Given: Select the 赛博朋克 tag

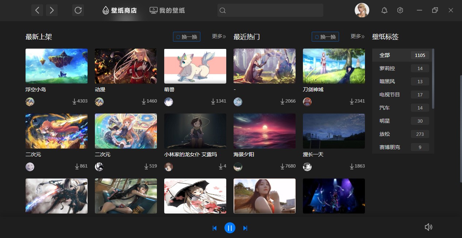Looking at the screenshot, I should pyautogui.click(x=402, y=147).
